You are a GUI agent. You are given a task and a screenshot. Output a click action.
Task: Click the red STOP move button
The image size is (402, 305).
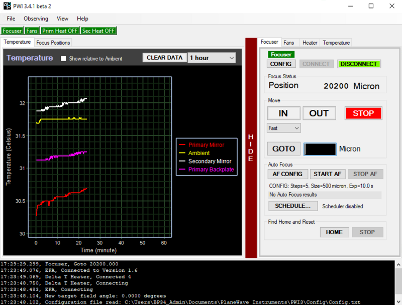pos(363,113)
